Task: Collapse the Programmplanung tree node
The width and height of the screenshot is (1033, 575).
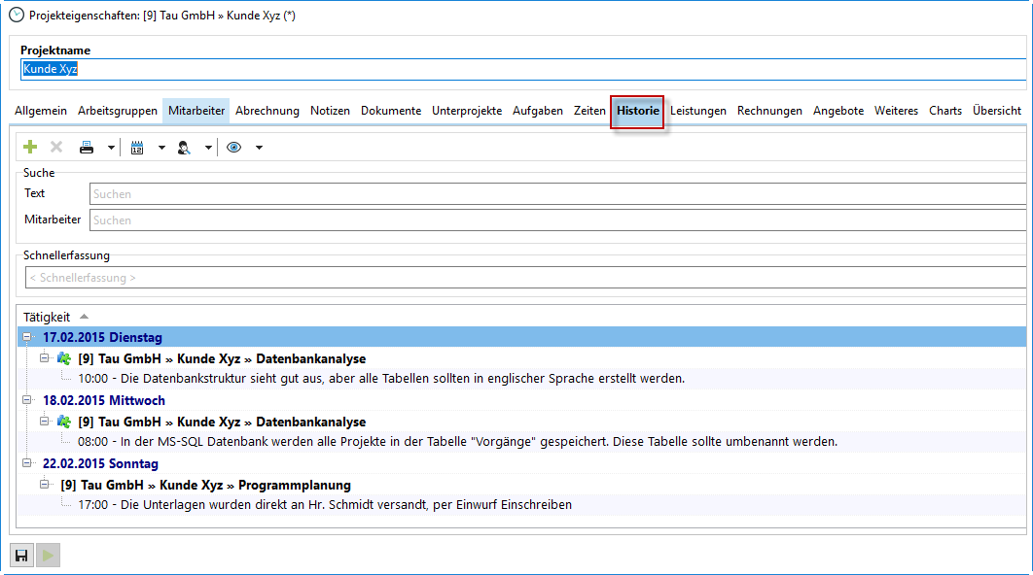Action: (x=45, y=484)
